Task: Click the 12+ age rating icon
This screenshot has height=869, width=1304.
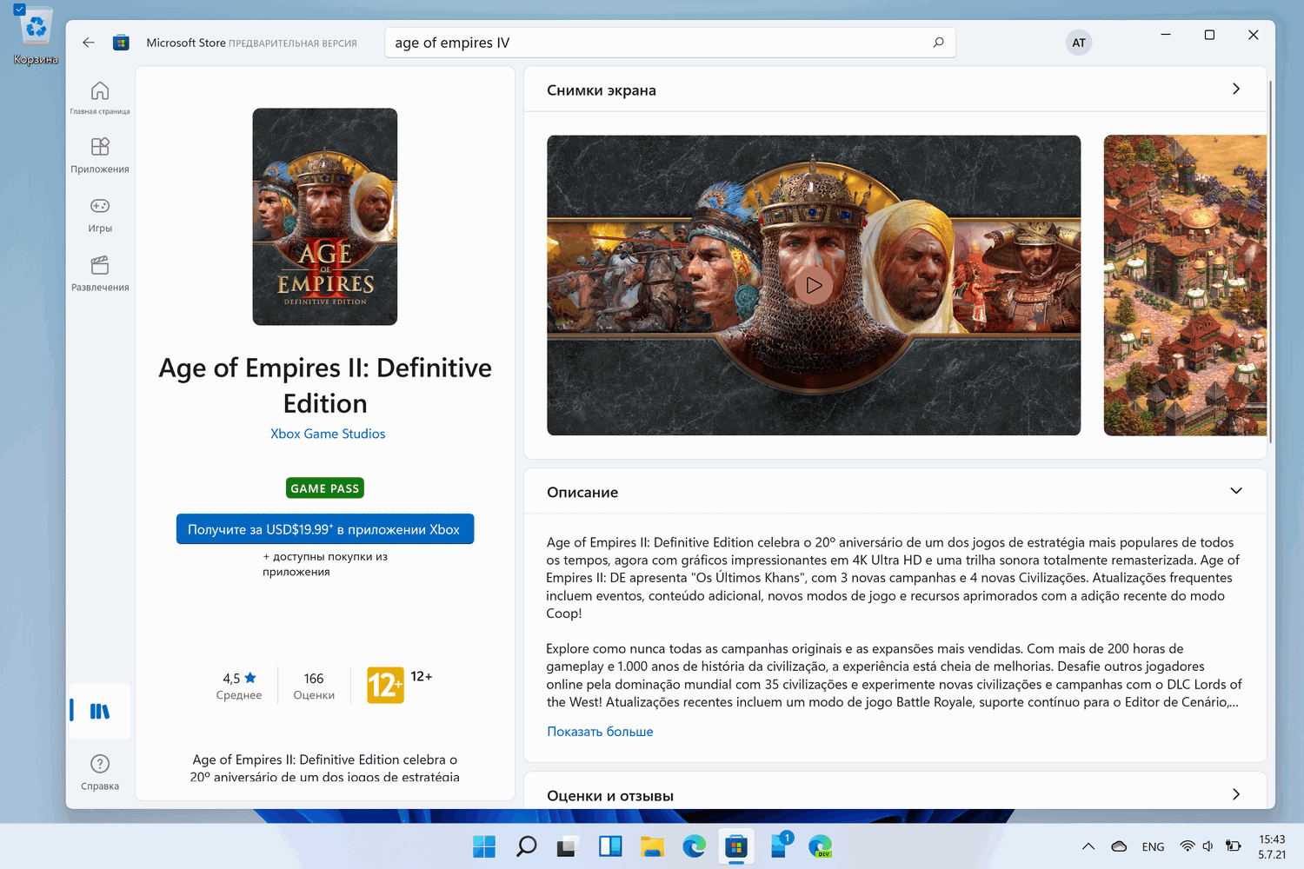Action: coord(385,686)
